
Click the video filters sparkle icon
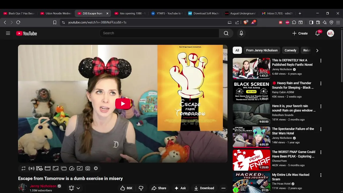pos(80,168)
